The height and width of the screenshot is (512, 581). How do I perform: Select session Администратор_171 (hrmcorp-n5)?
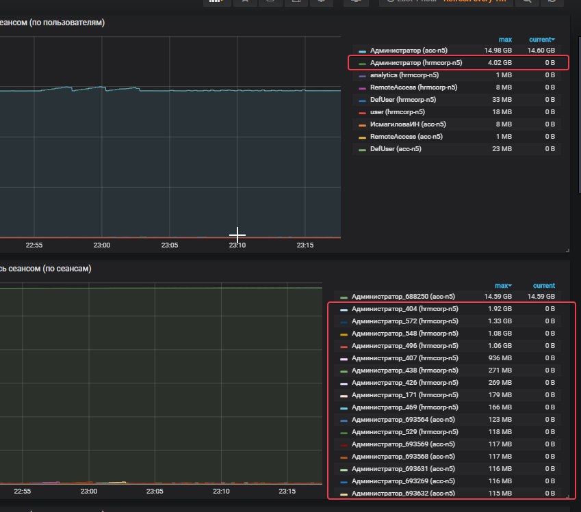(404, 395)
